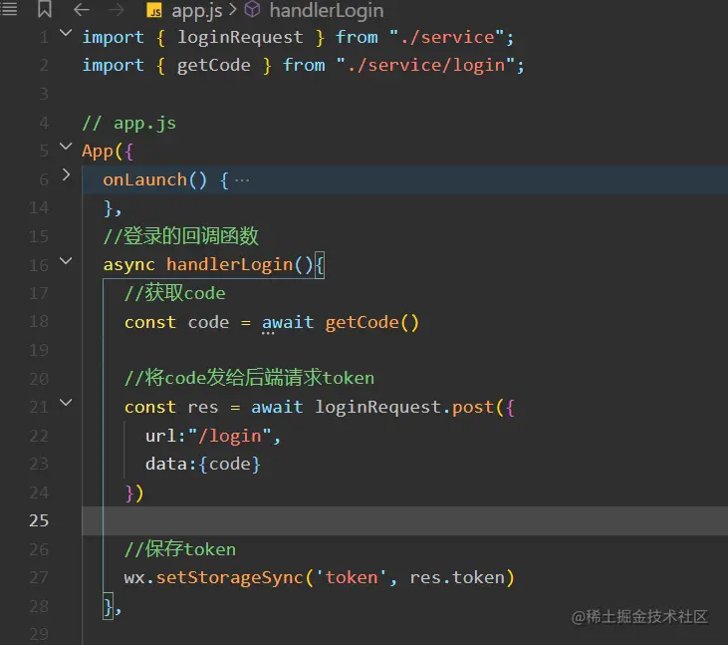728x645 pixels.
Task: Click the cube symbol icon before handlerLogin
Action: click(252, 9)
